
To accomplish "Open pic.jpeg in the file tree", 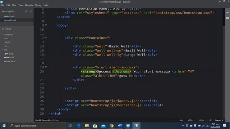I will [x=9, y=54].
